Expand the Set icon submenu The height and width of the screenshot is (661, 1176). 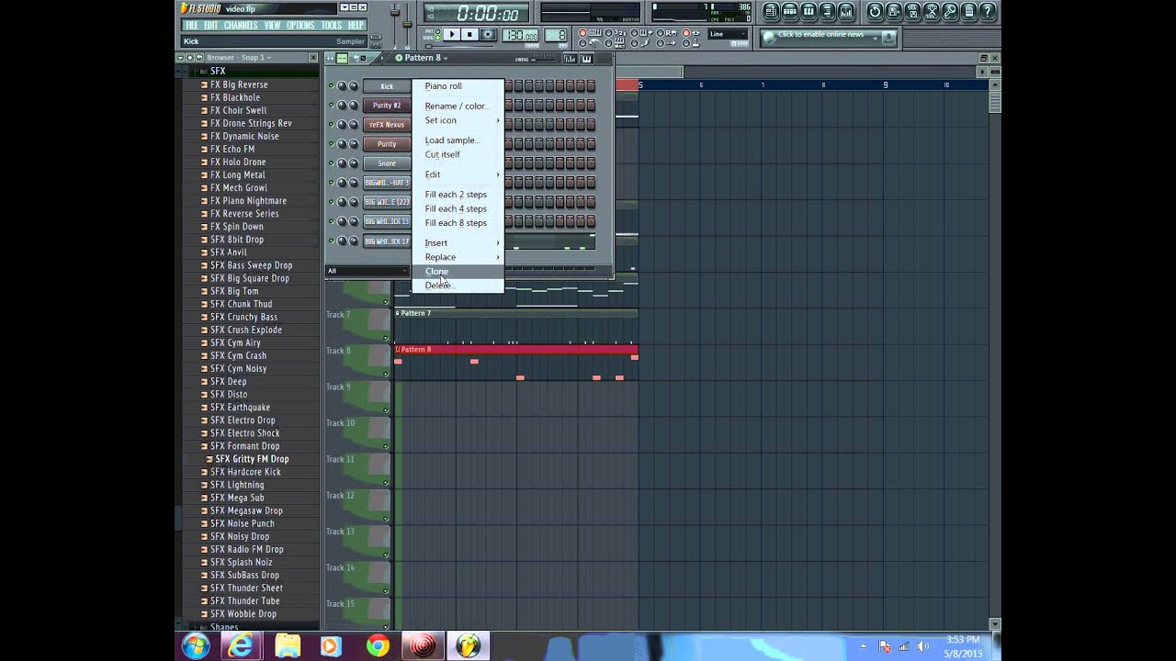458,120
